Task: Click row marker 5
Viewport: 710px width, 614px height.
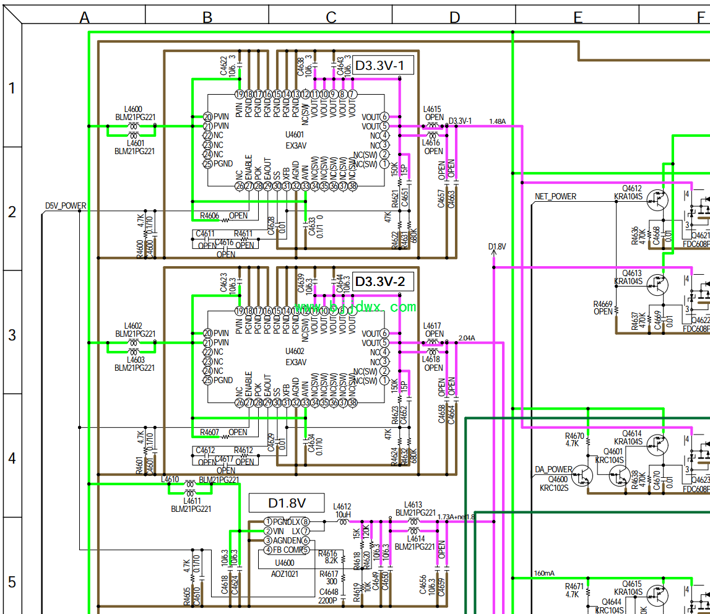Action: [12, 582]
